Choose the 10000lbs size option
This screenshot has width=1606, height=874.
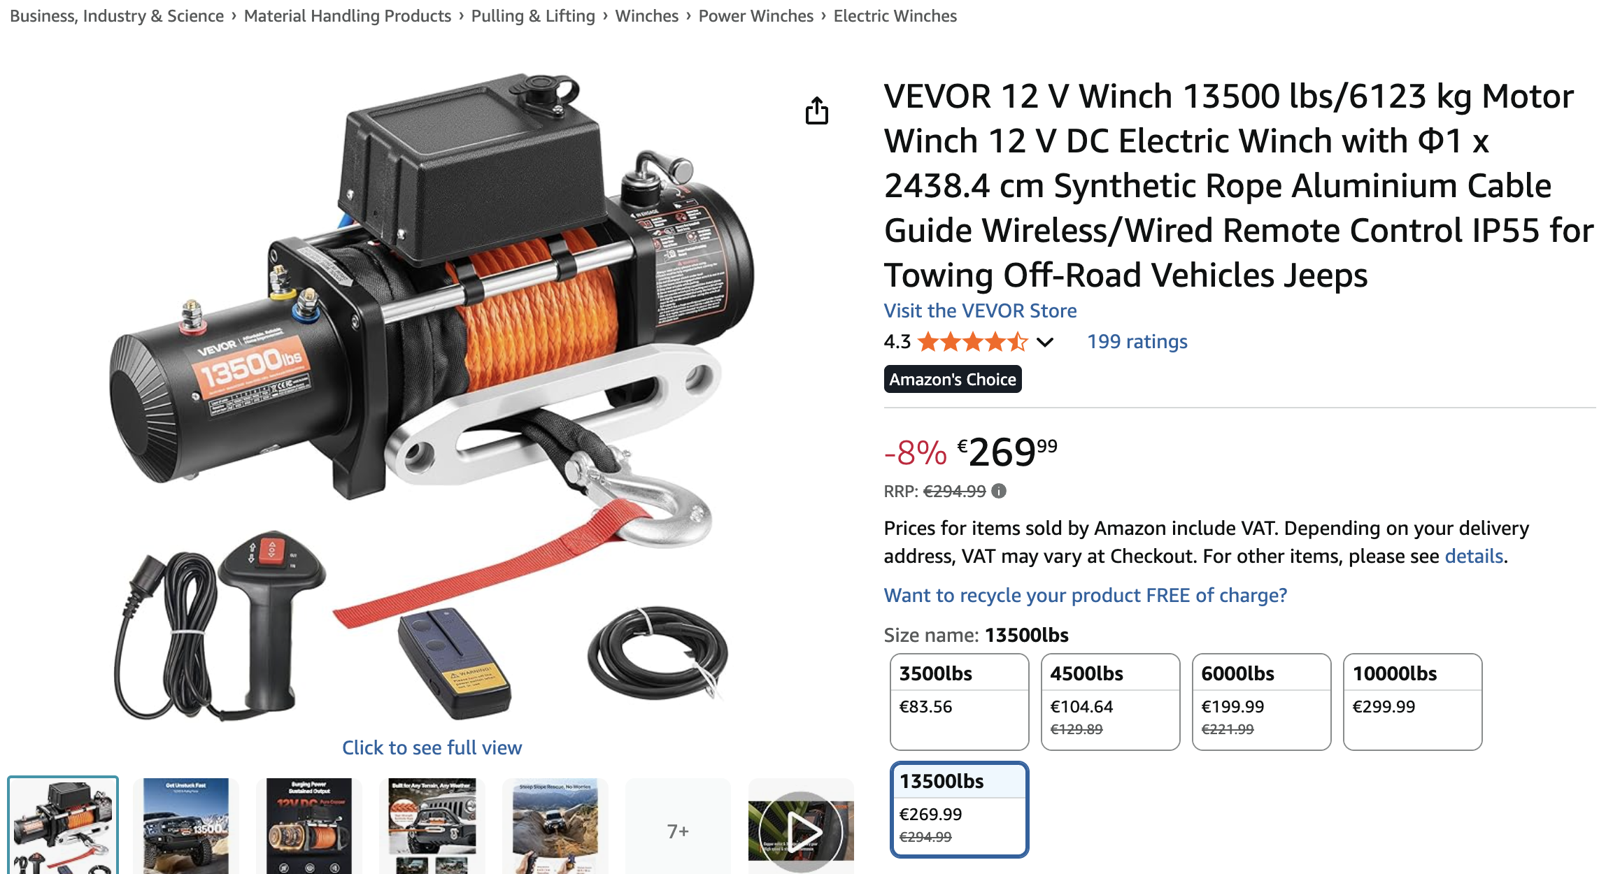click(1412, 701)
